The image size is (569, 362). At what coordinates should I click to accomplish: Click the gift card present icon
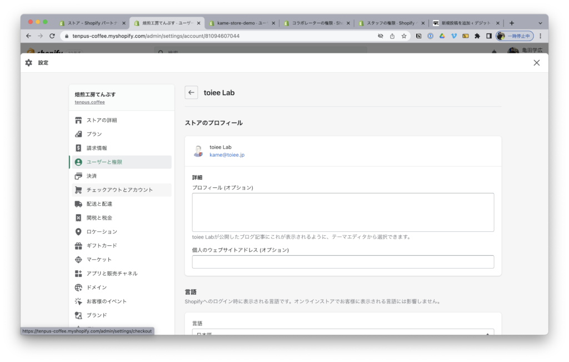coord(78,246)
